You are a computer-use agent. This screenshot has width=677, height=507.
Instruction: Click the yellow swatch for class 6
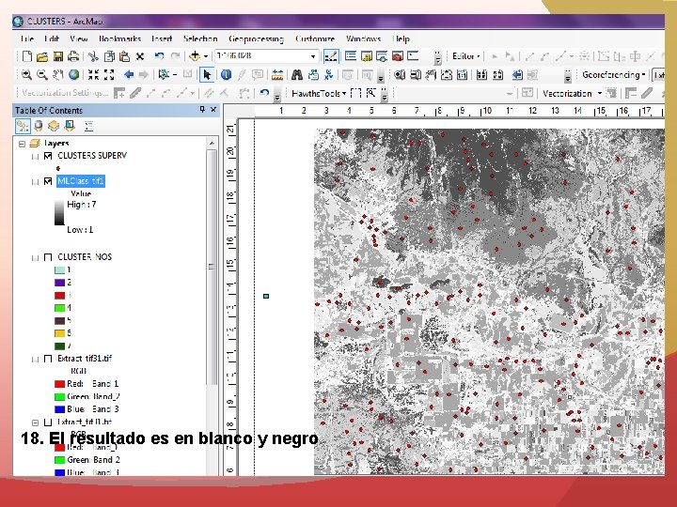(x=59, y=333)
